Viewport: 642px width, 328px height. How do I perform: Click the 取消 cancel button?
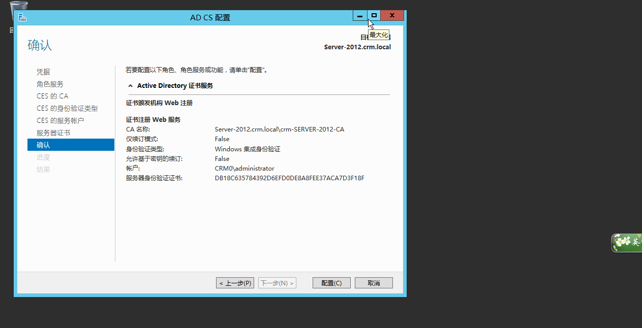tap(374, 283)
